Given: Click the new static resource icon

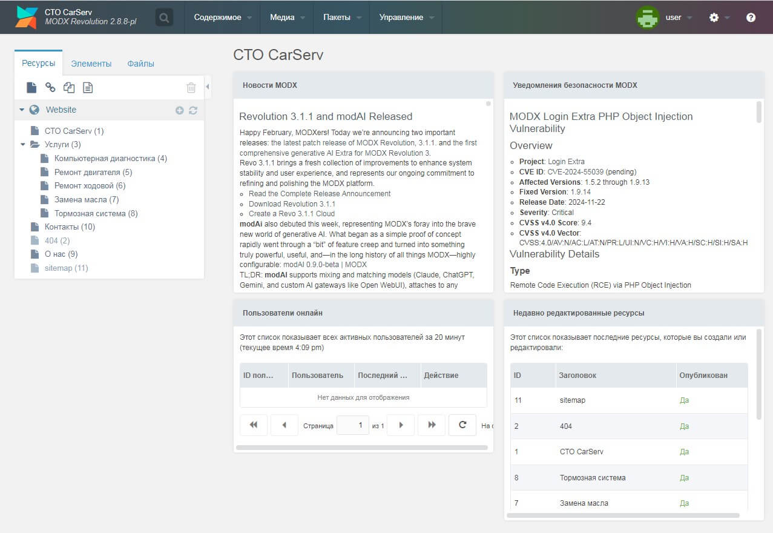Looking at the screenshot, I should pyautogui.click(x=88, y=88).
